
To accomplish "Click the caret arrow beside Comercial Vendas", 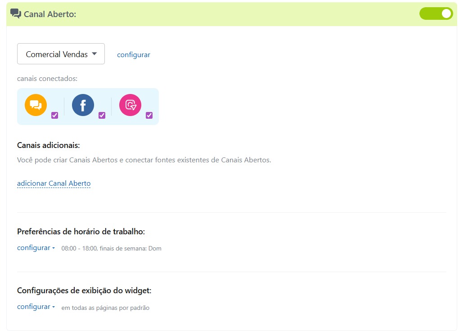I will (94, 54).
